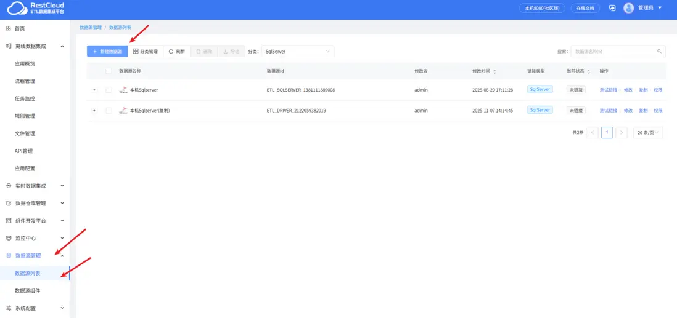Expand the 本机Sqlserver(复制) row with the plus
Screen dimensions: 677x318
click(x=94, y=111)
